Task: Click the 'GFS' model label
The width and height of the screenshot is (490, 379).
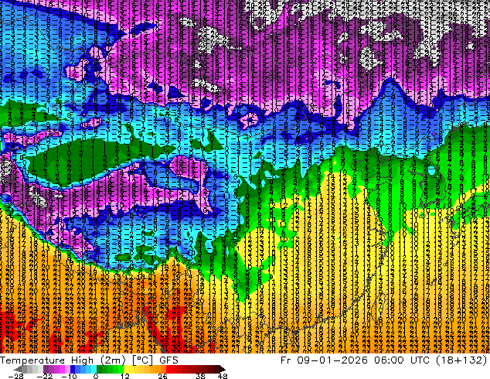Action: point(168,360)
